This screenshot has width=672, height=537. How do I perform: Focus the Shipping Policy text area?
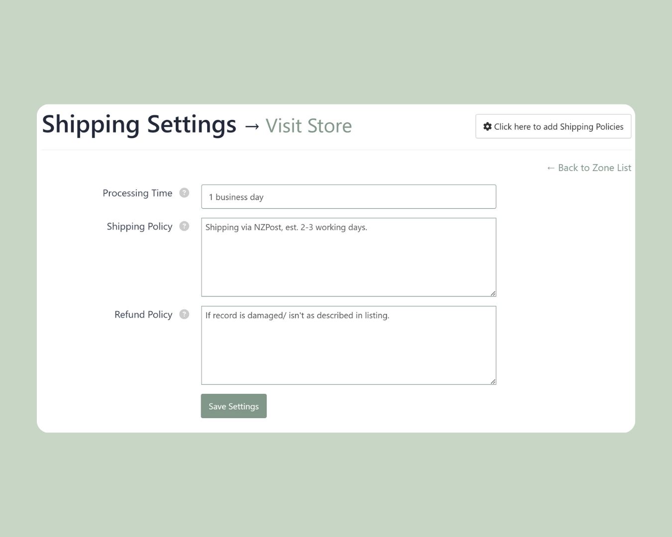[x=348, y=257]
